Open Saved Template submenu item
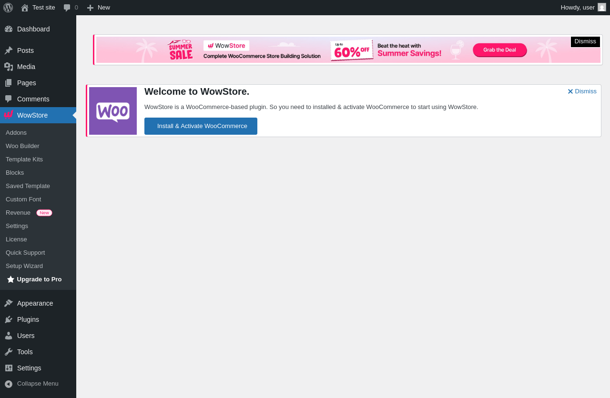This screenshot has height=398, width=610. pos(38,186)
